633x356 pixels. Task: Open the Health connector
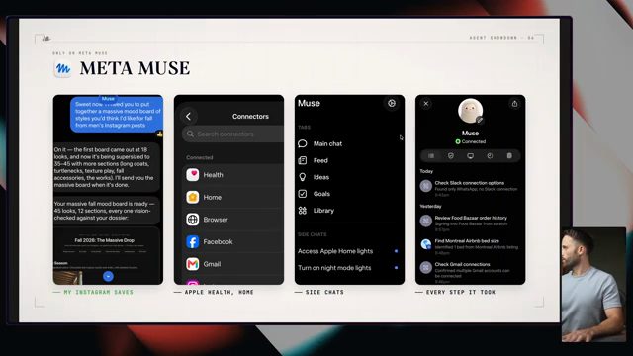233,175
